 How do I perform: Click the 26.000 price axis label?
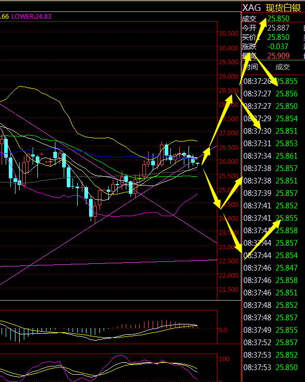pyautogui.click(x=228, y=162)
